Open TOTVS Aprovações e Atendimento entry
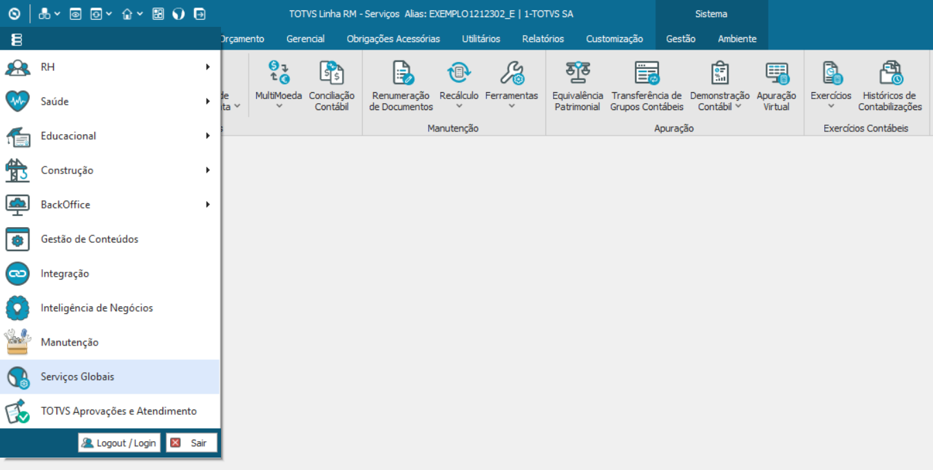Viewport: 933px width, 470px height. (x=110, y=411)
